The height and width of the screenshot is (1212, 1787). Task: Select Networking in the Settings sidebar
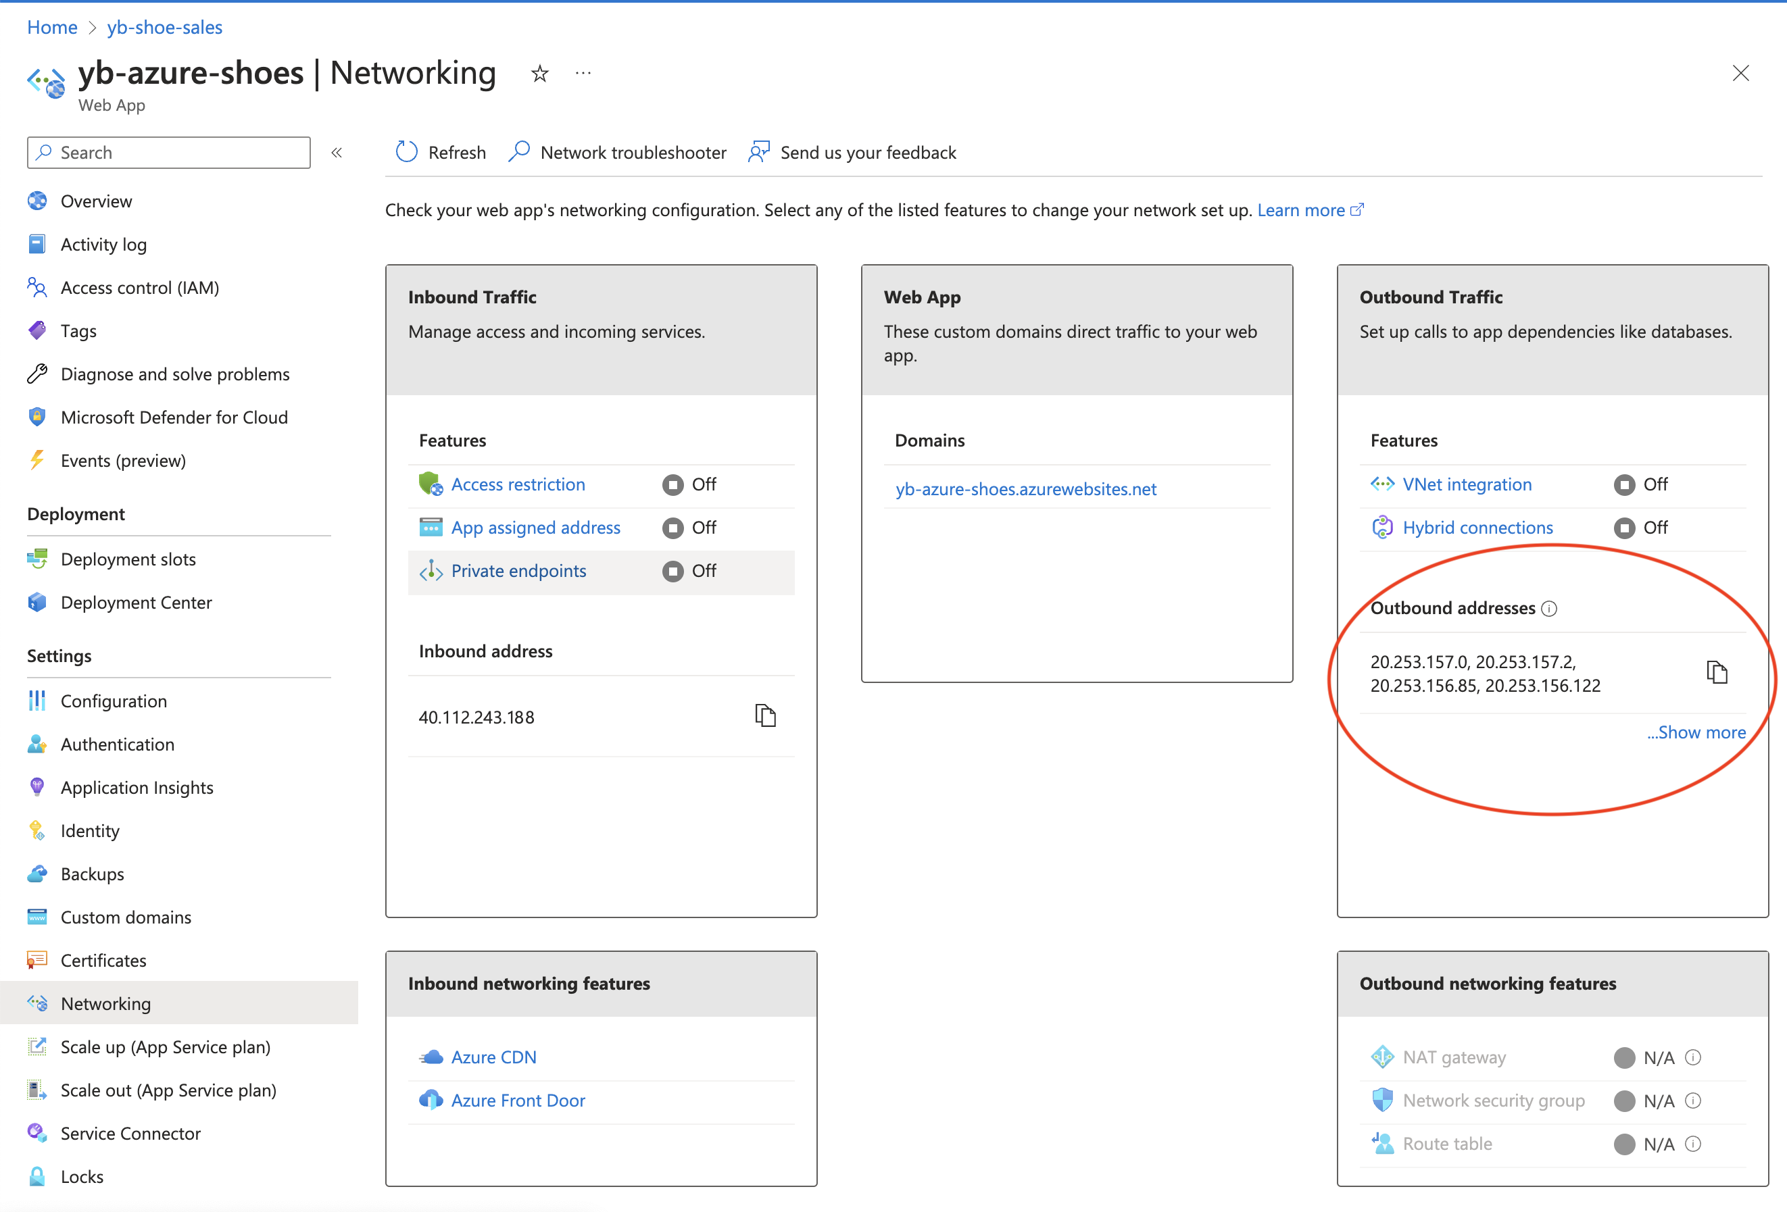click(x=105, y=1003)
